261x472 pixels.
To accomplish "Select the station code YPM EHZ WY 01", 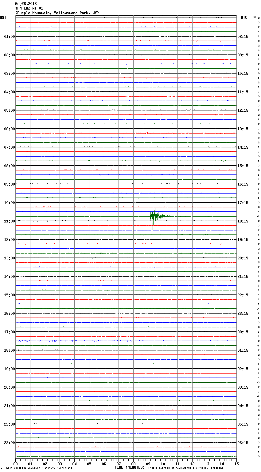I will [29, 8].
